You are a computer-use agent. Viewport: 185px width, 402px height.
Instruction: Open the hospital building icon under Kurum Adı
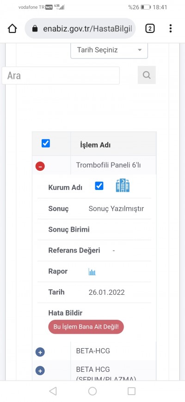click(x=123, y=186)
